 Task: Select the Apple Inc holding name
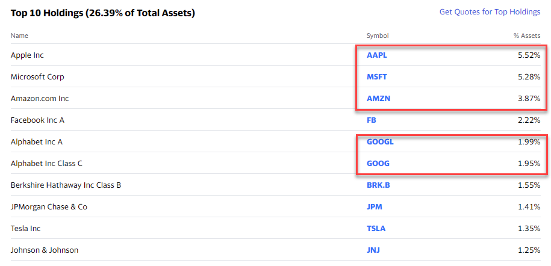27,55
